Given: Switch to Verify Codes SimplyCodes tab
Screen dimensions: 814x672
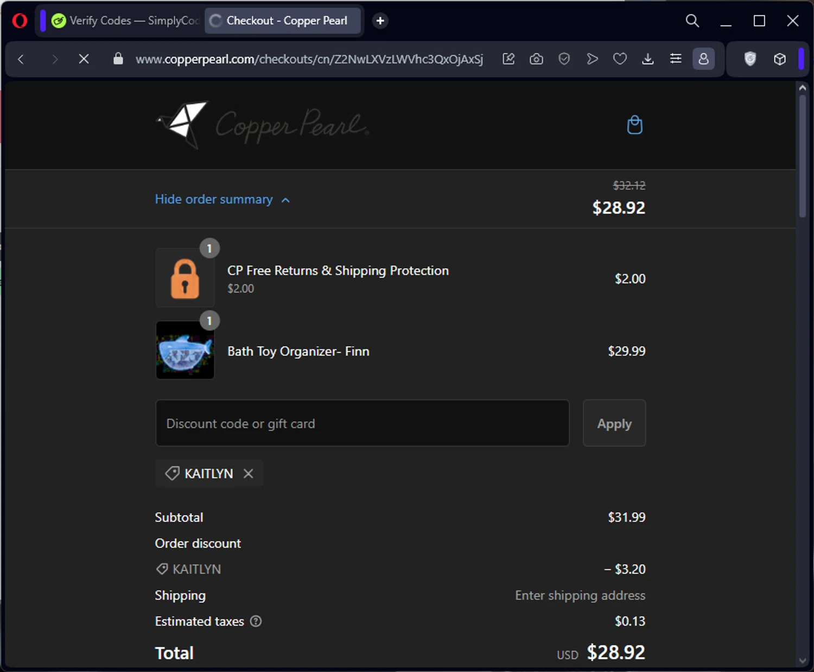Looking at the screenshot, I should [125, 21].
